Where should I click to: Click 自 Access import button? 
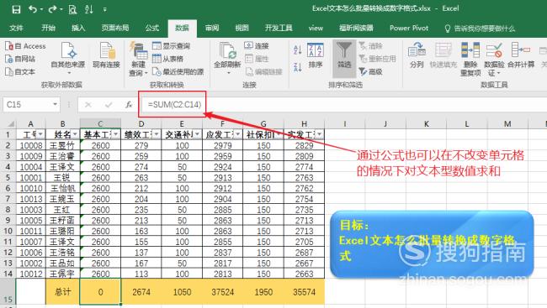click(25, 46)
